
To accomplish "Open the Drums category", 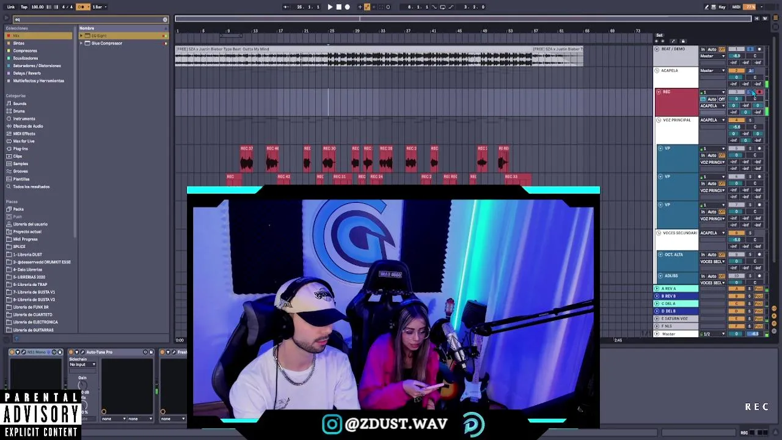I will [x=19, y=111].
